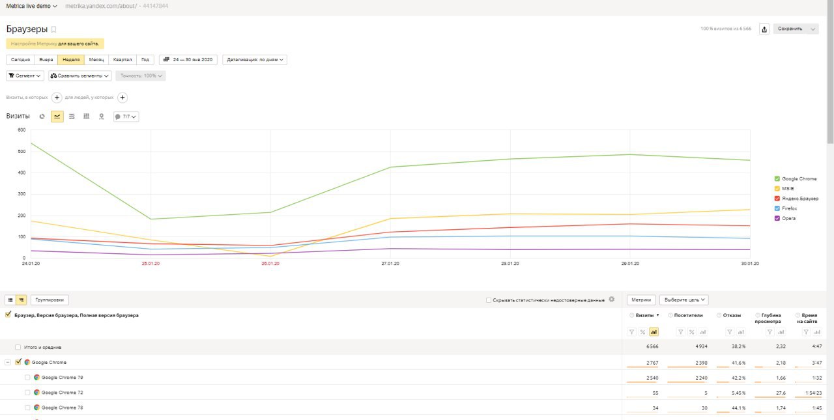Open the arrow next to Сохранить
The height and width of the screenshot is (420, 834).
[x=813, y=29]
